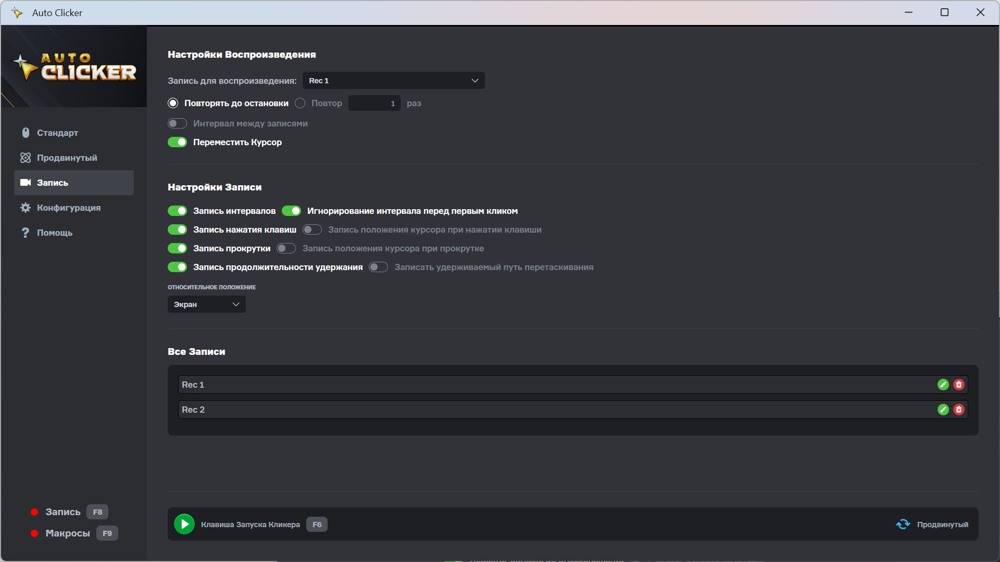Enable Запись положения курсора при прокрутке
1000x562 pixels.
(x=286, y=248)
